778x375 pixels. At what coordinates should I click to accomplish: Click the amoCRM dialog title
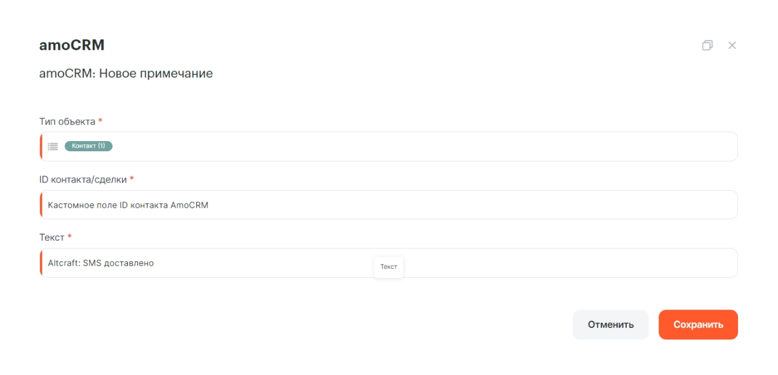[72, 45]
